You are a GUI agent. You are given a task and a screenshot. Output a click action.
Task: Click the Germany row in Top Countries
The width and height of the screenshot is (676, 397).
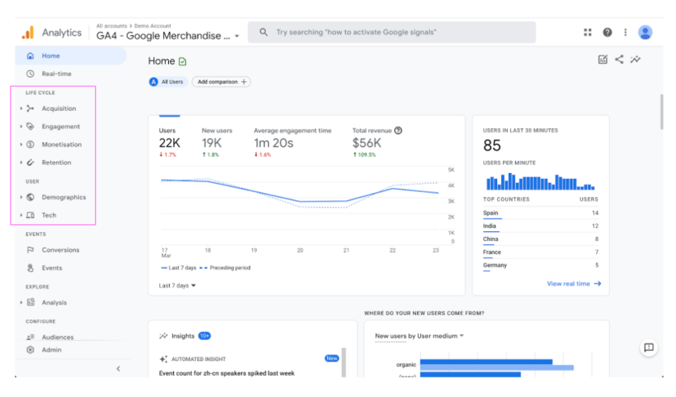tap(541, 266)
